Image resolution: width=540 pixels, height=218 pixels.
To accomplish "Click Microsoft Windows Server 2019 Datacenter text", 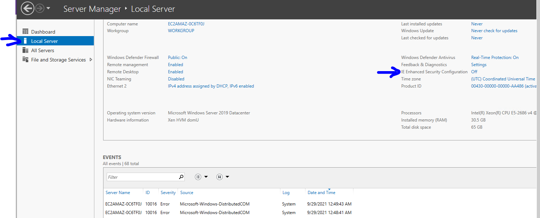I will [209, 113].
